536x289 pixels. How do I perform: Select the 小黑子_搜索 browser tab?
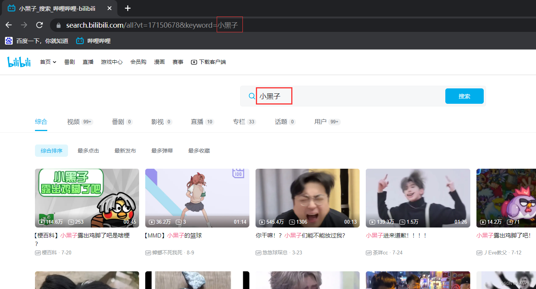(60, 8)
